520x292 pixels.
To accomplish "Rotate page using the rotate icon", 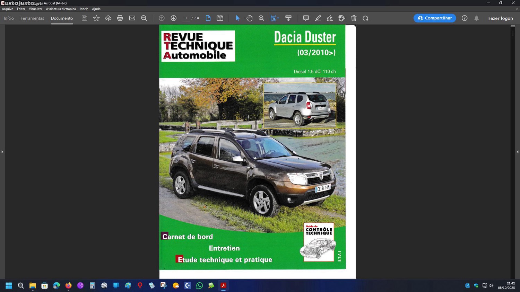I will point(365,18).
